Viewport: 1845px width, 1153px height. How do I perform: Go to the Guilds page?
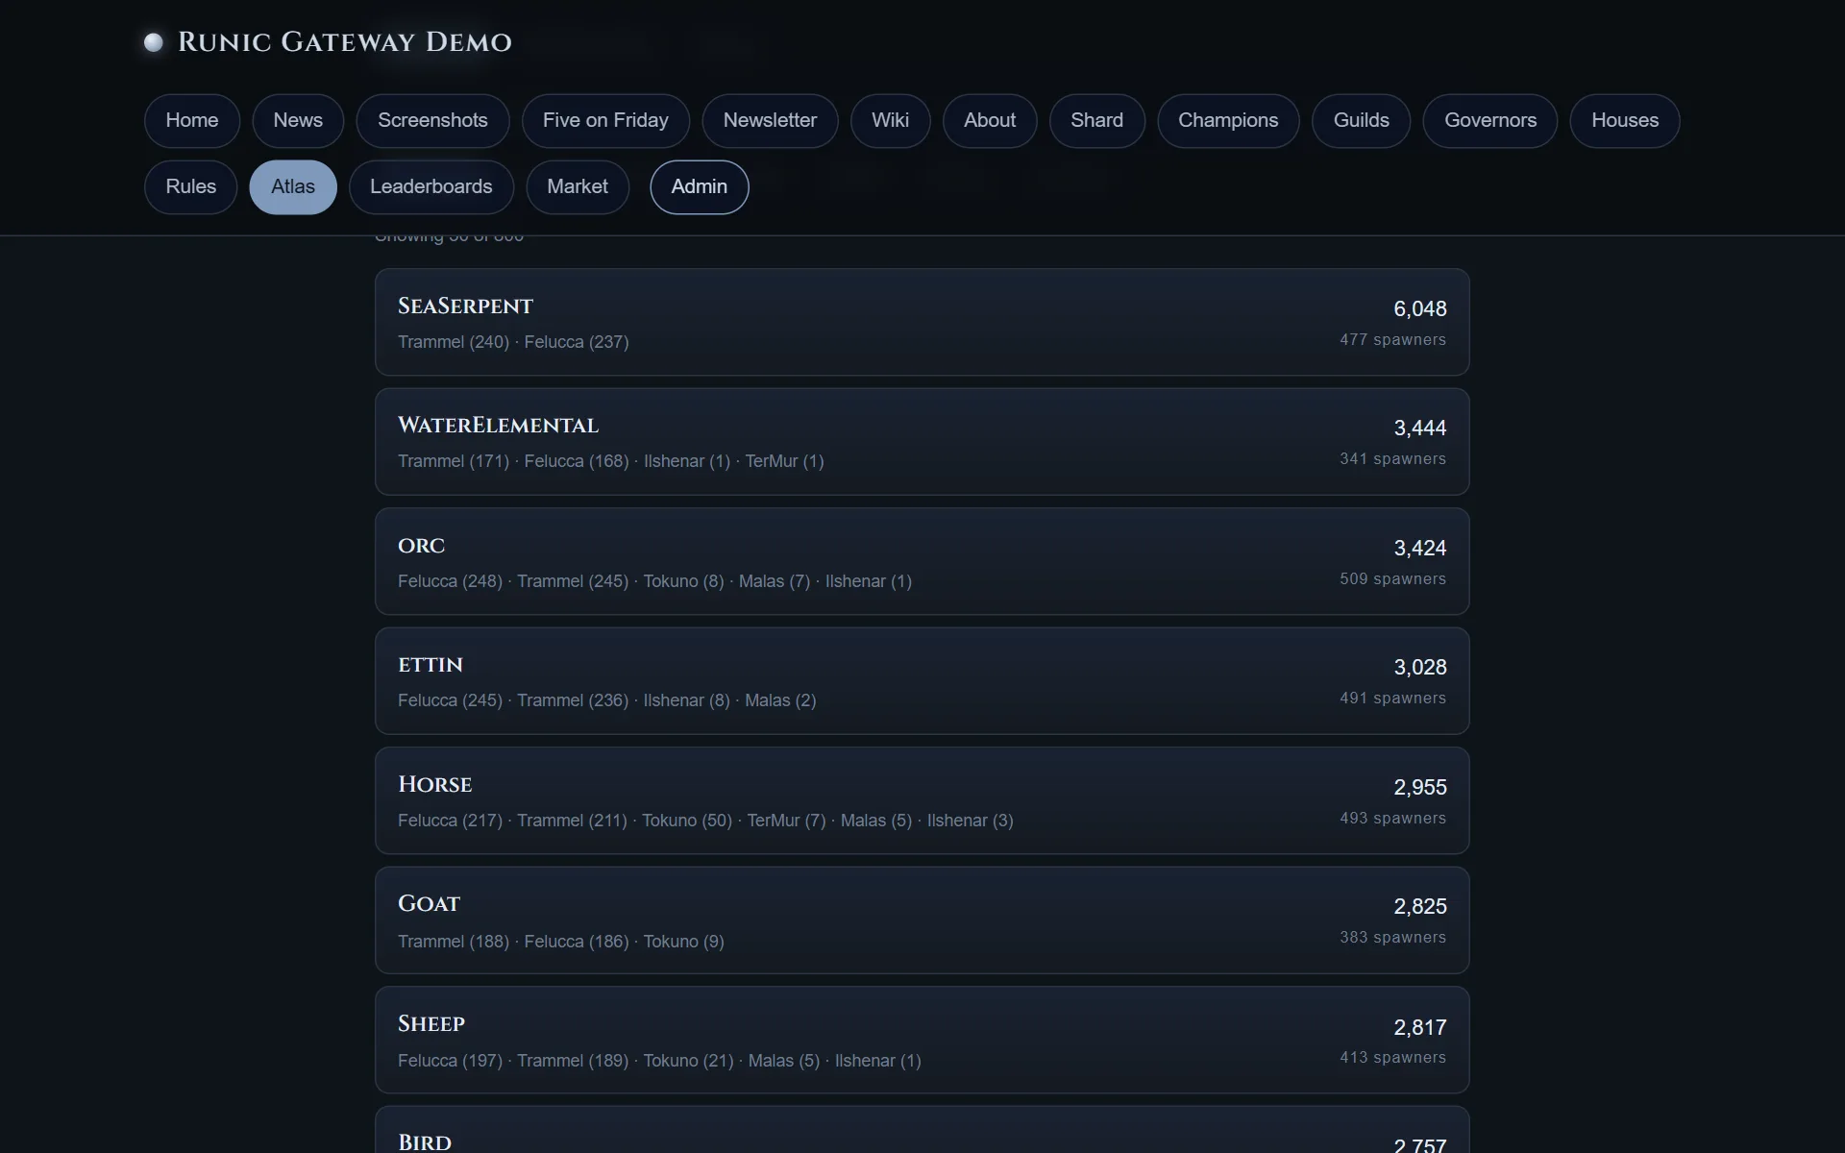click(x=1361, y=121)
